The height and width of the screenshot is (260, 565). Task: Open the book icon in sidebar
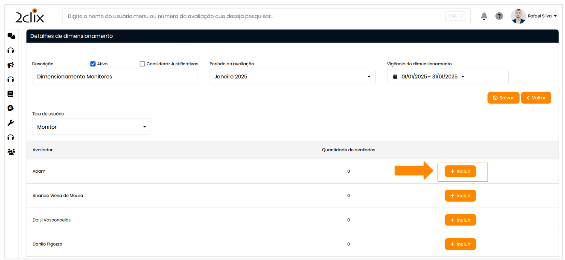point(11,94)
